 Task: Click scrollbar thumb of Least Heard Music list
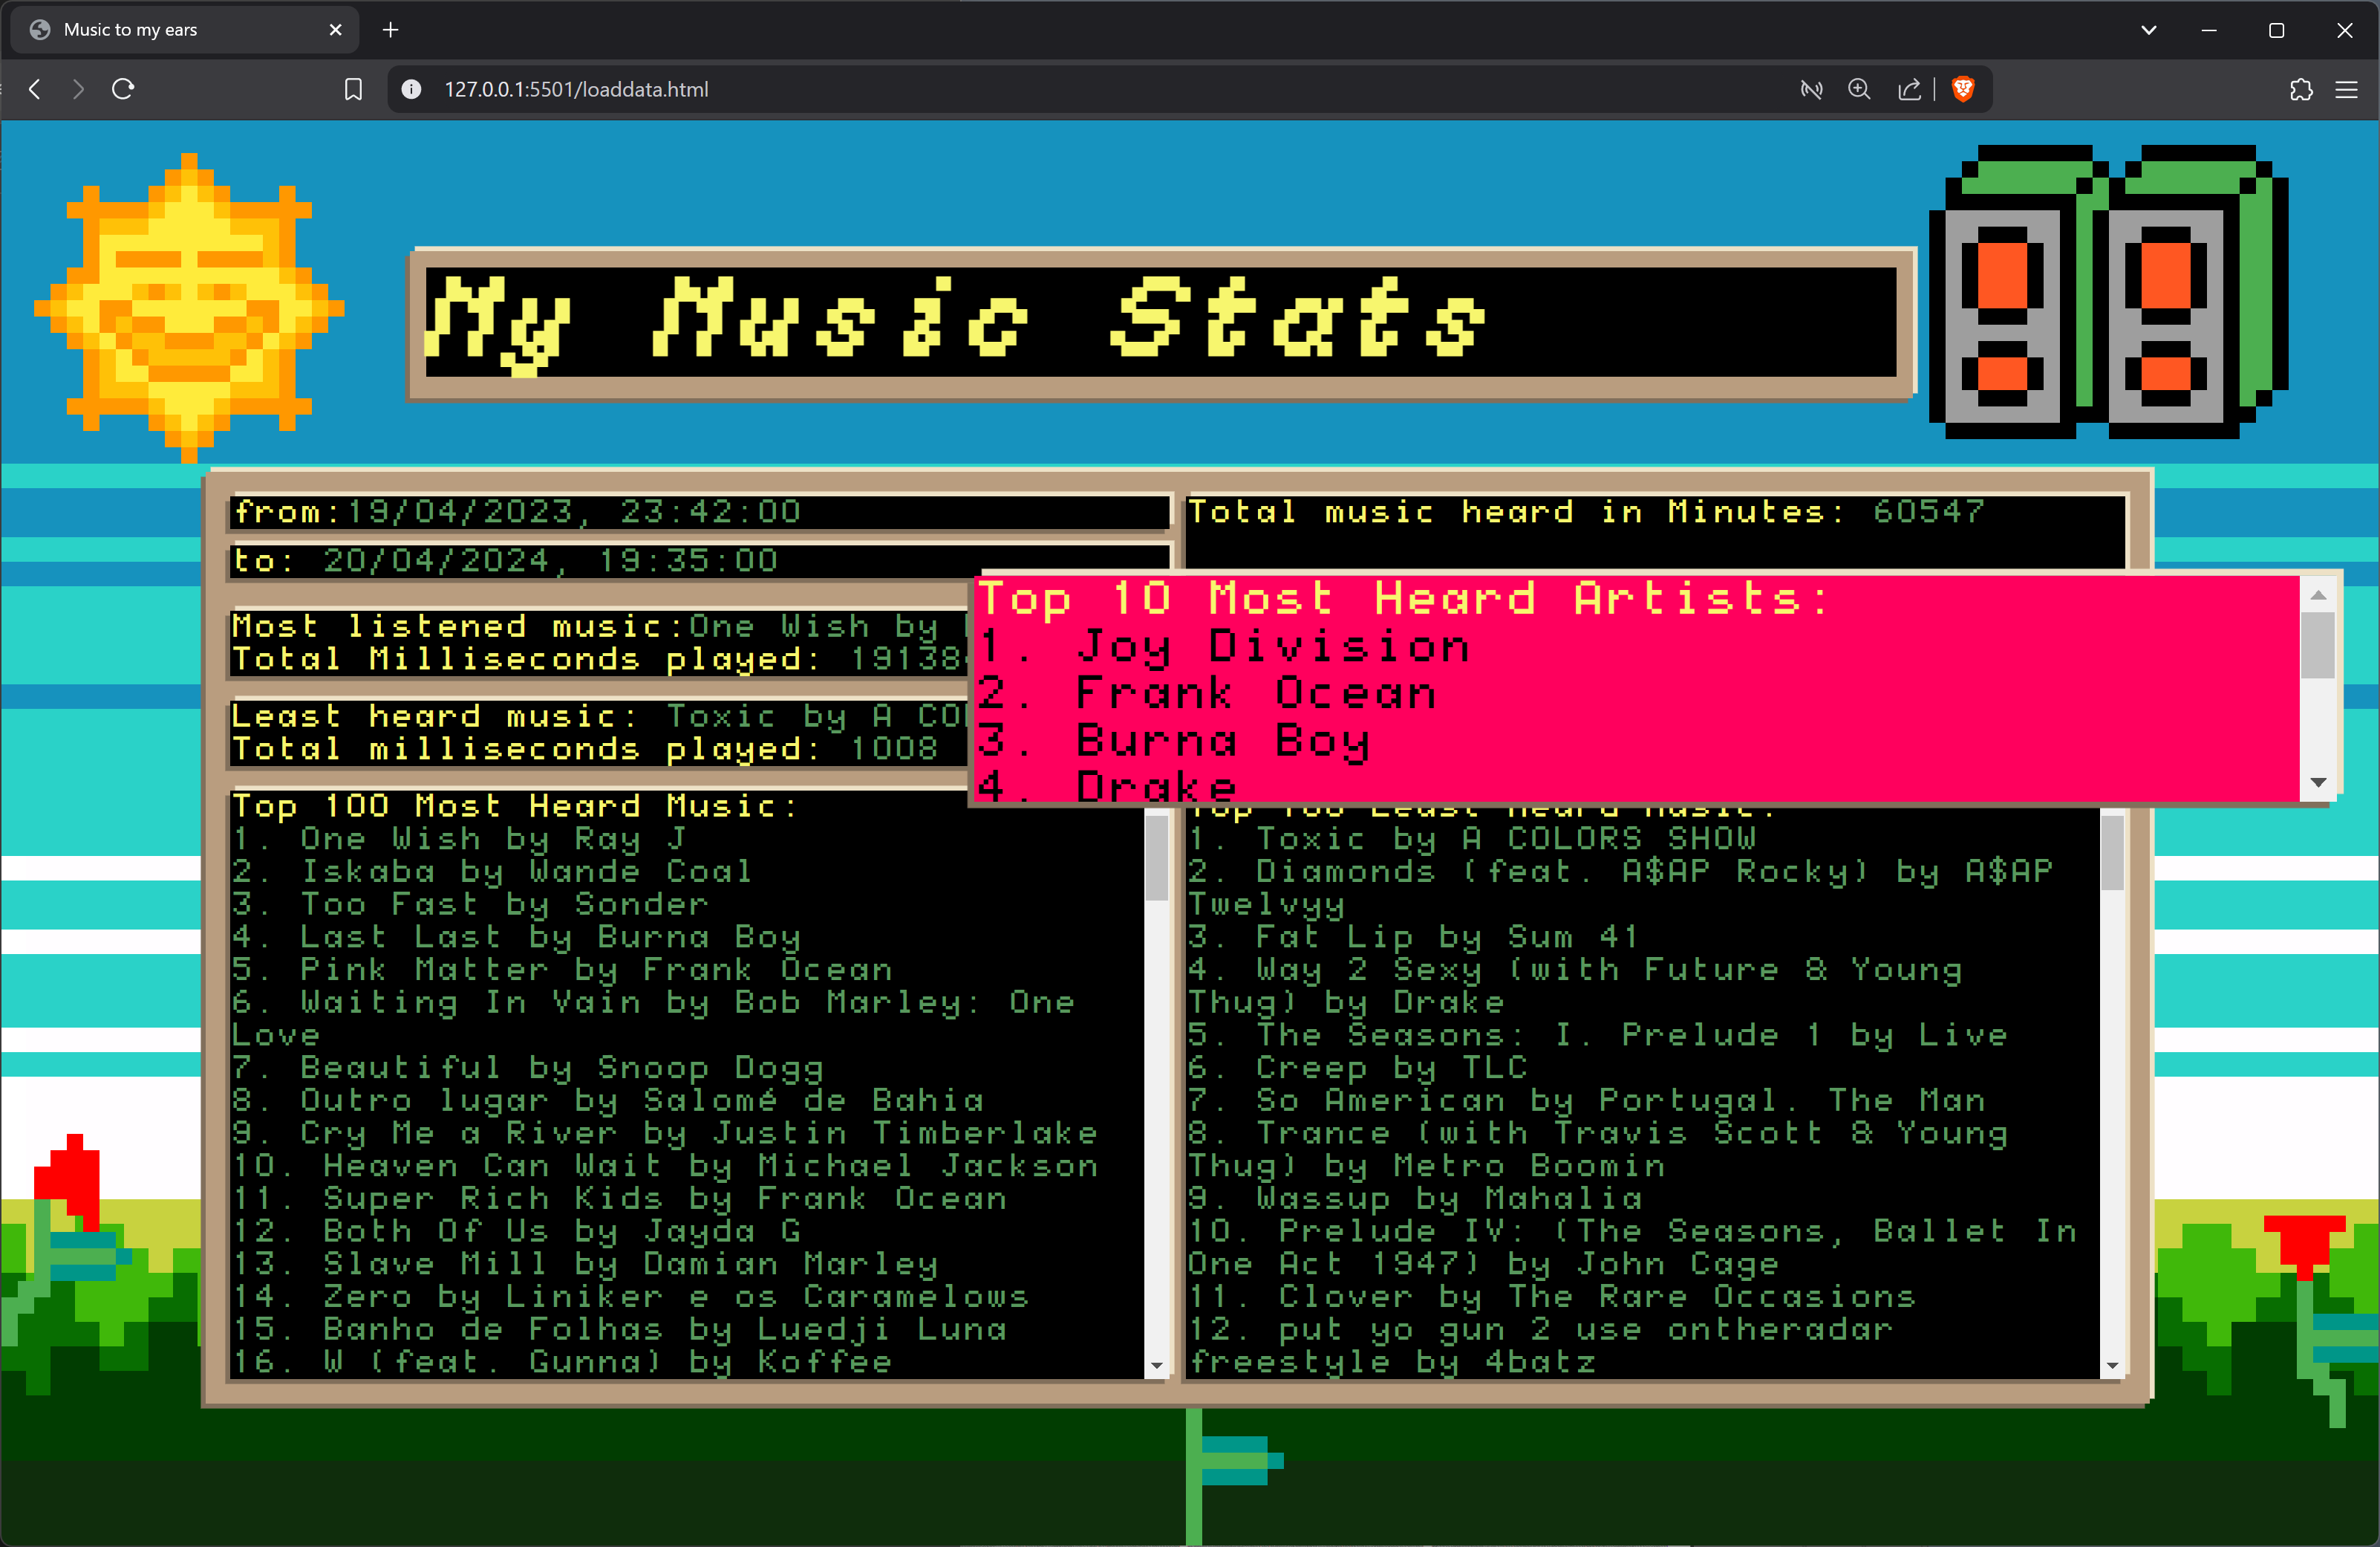coord(2111,852)
